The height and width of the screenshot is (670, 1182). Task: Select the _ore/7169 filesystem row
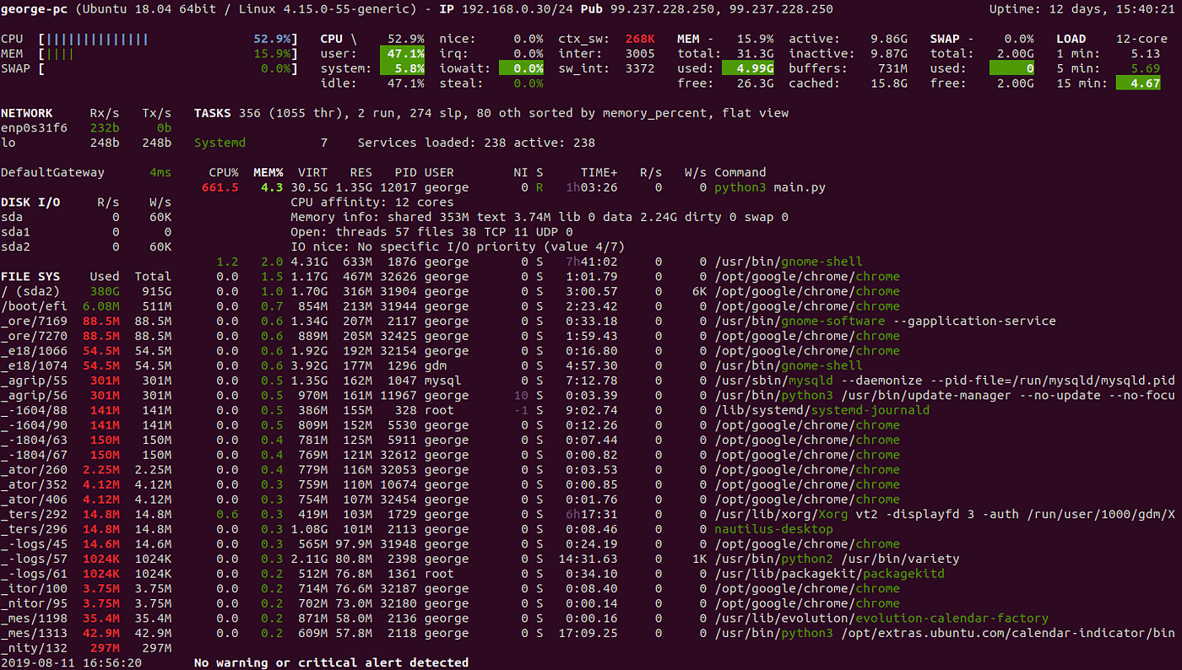(x=86, y=321)
